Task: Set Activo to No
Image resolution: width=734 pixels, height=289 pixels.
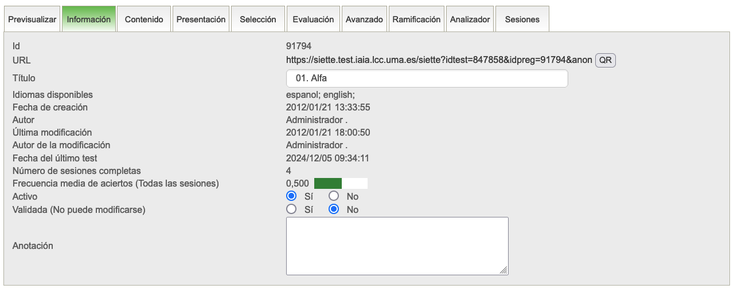Action: click(x=334, y=196)
